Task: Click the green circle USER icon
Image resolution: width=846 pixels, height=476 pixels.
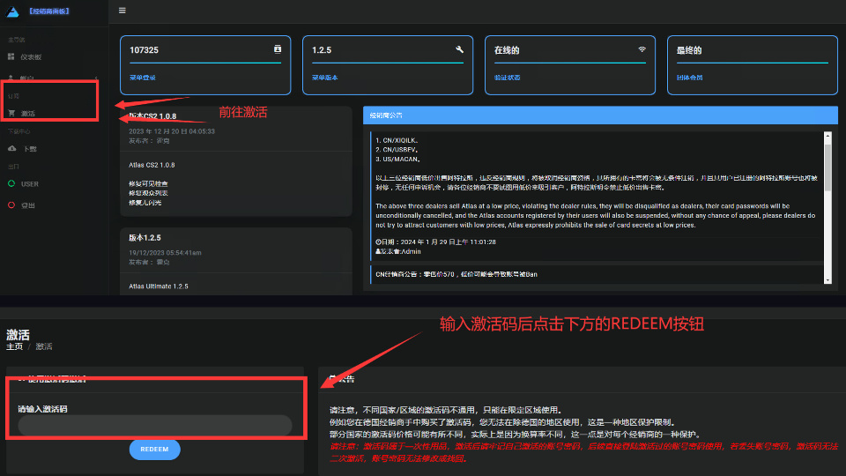Action: pos(11,183)
